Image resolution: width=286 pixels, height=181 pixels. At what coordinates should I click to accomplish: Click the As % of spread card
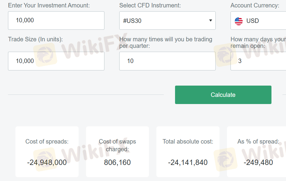coord(256,152)
